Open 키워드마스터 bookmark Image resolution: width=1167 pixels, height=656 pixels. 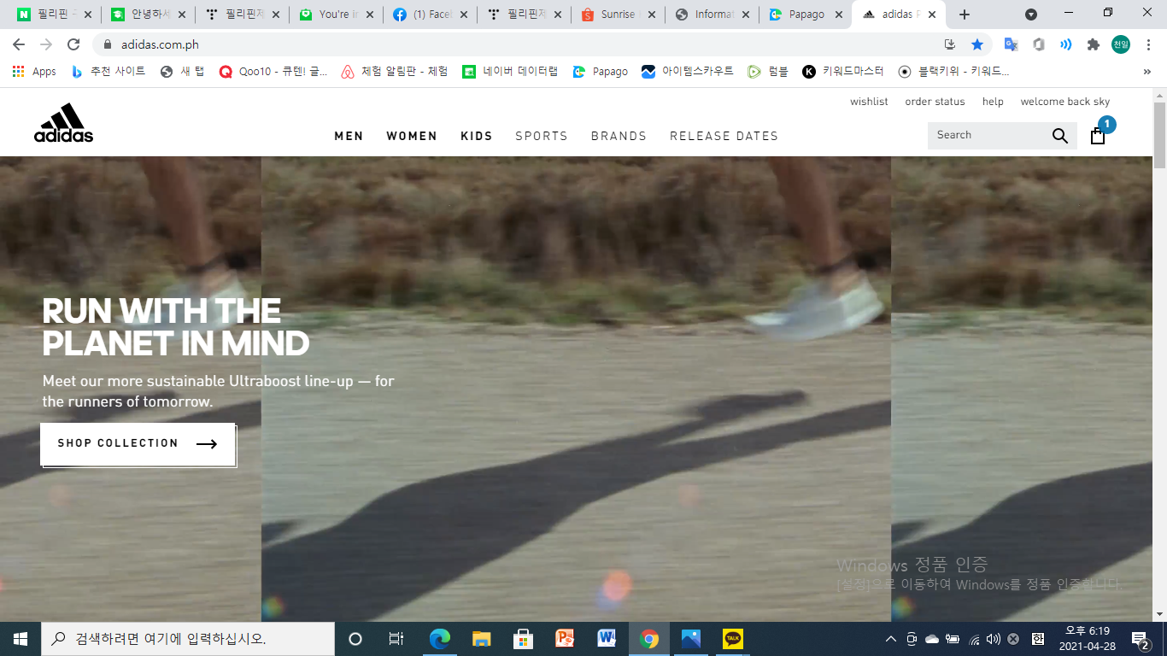coord(843,72)
